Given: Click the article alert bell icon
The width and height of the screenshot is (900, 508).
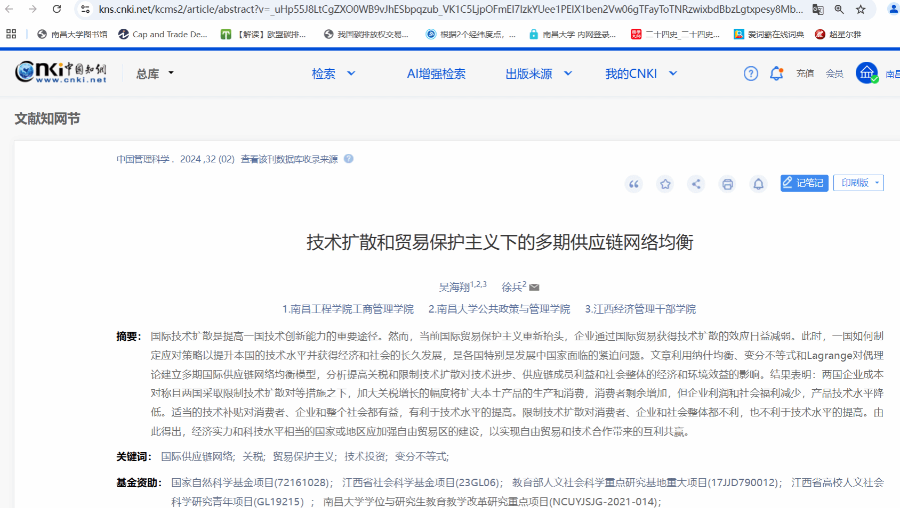Looking at the screenshot, I should point(758,184).
